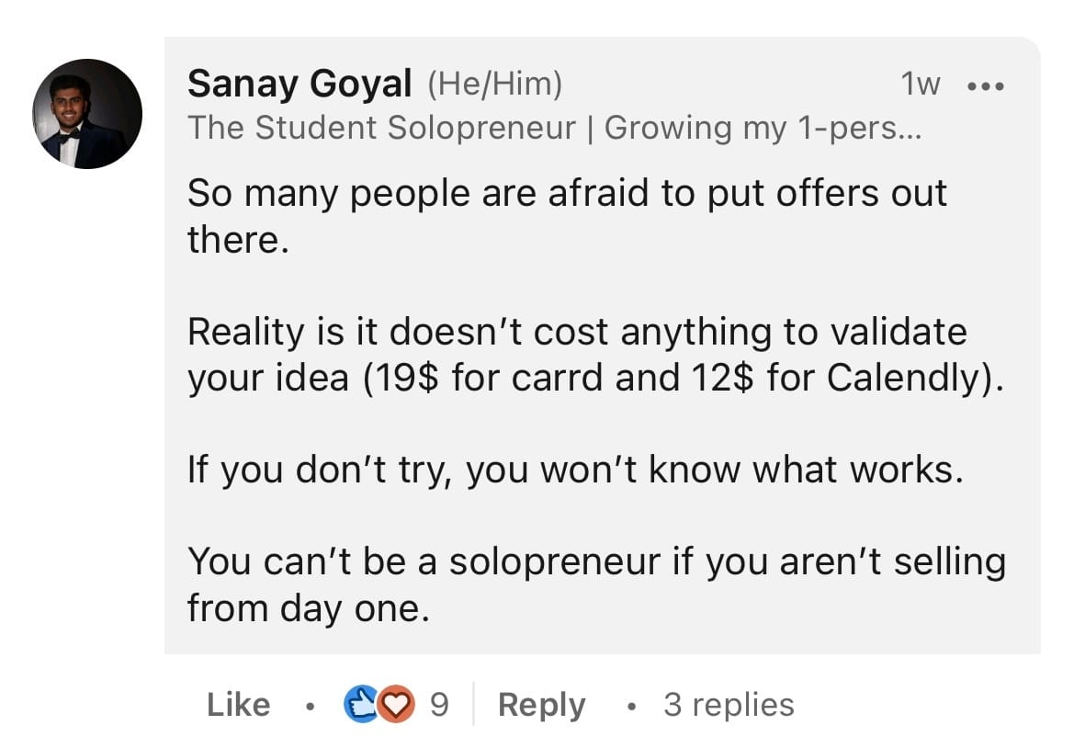
Task: Expand the 3 replies thread
Action: click(729, 705)
